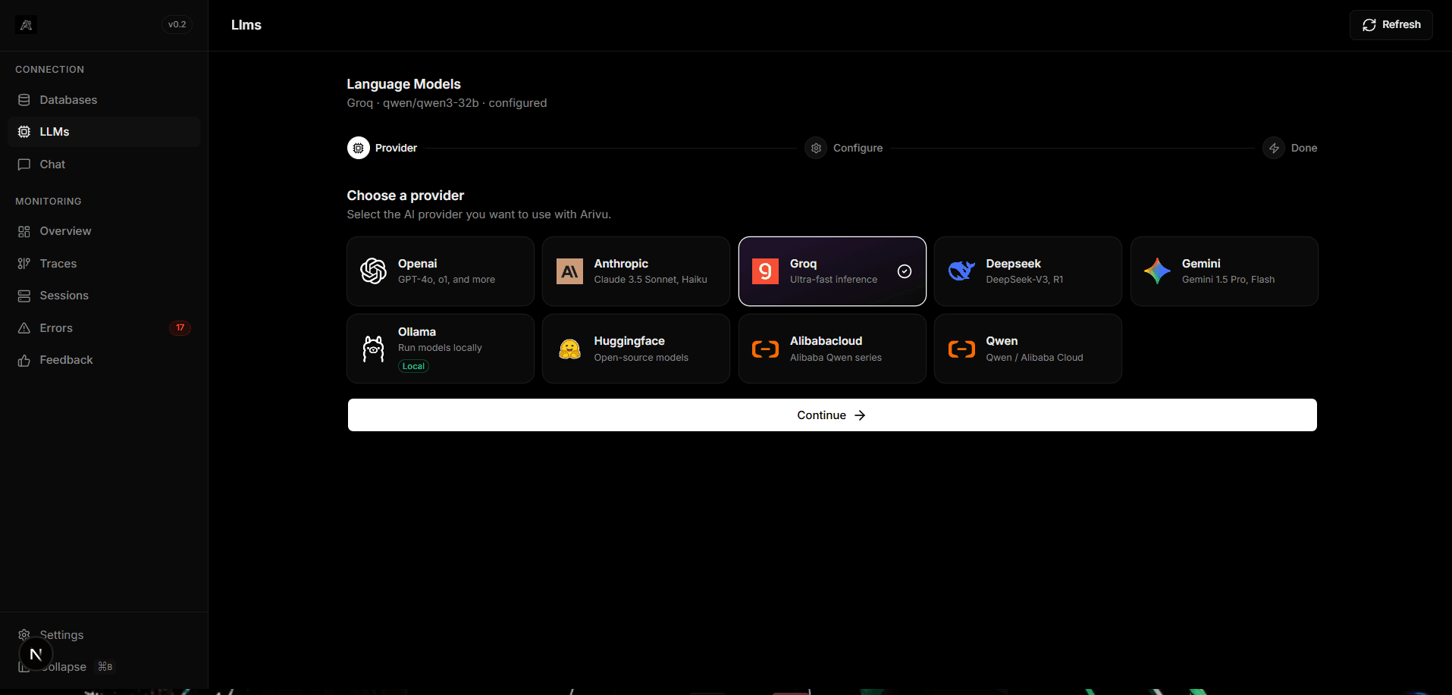Click the orange Qwen bracket logo
The width and height of the screenshot is (1452, 695).
tap(961, 349)
